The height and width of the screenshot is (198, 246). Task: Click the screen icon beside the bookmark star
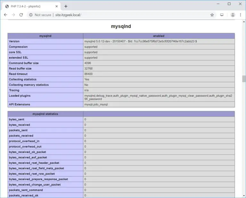tap(222, 15)
